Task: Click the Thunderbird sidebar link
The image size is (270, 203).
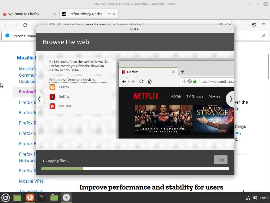Action: pyautogui.click(x=31, y=191)
